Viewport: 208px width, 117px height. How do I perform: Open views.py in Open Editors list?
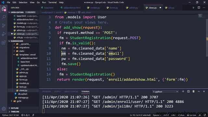tap(23, 34)
